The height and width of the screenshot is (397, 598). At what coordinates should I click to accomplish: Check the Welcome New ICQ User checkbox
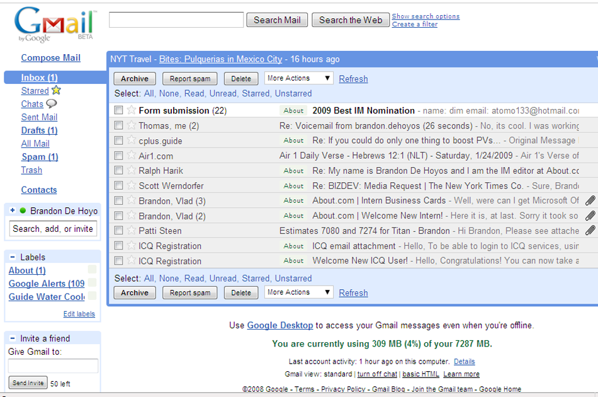(x=118, y=261)
